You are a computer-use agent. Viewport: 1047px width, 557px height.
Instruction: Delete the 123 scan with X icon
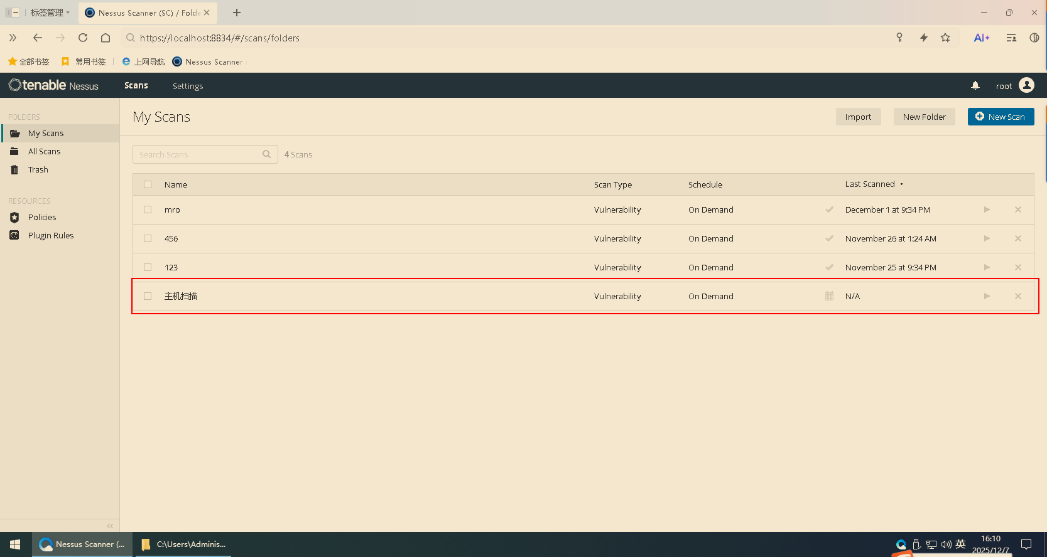(1018, 267)
